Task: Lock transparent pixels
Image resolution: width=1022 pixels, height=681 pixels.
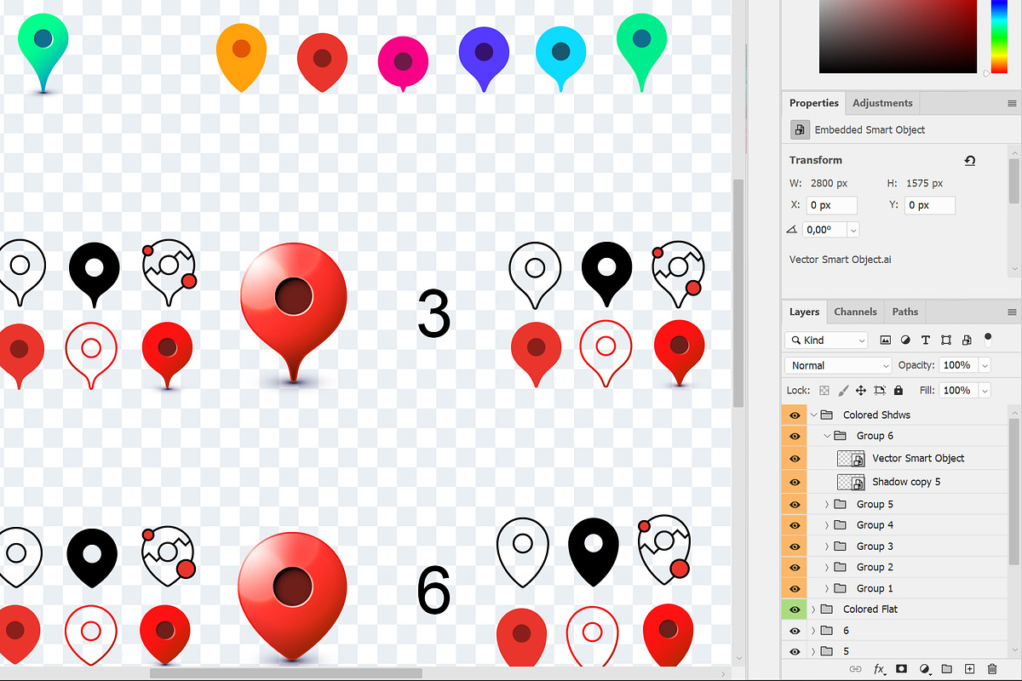Action: click(824, 390)
